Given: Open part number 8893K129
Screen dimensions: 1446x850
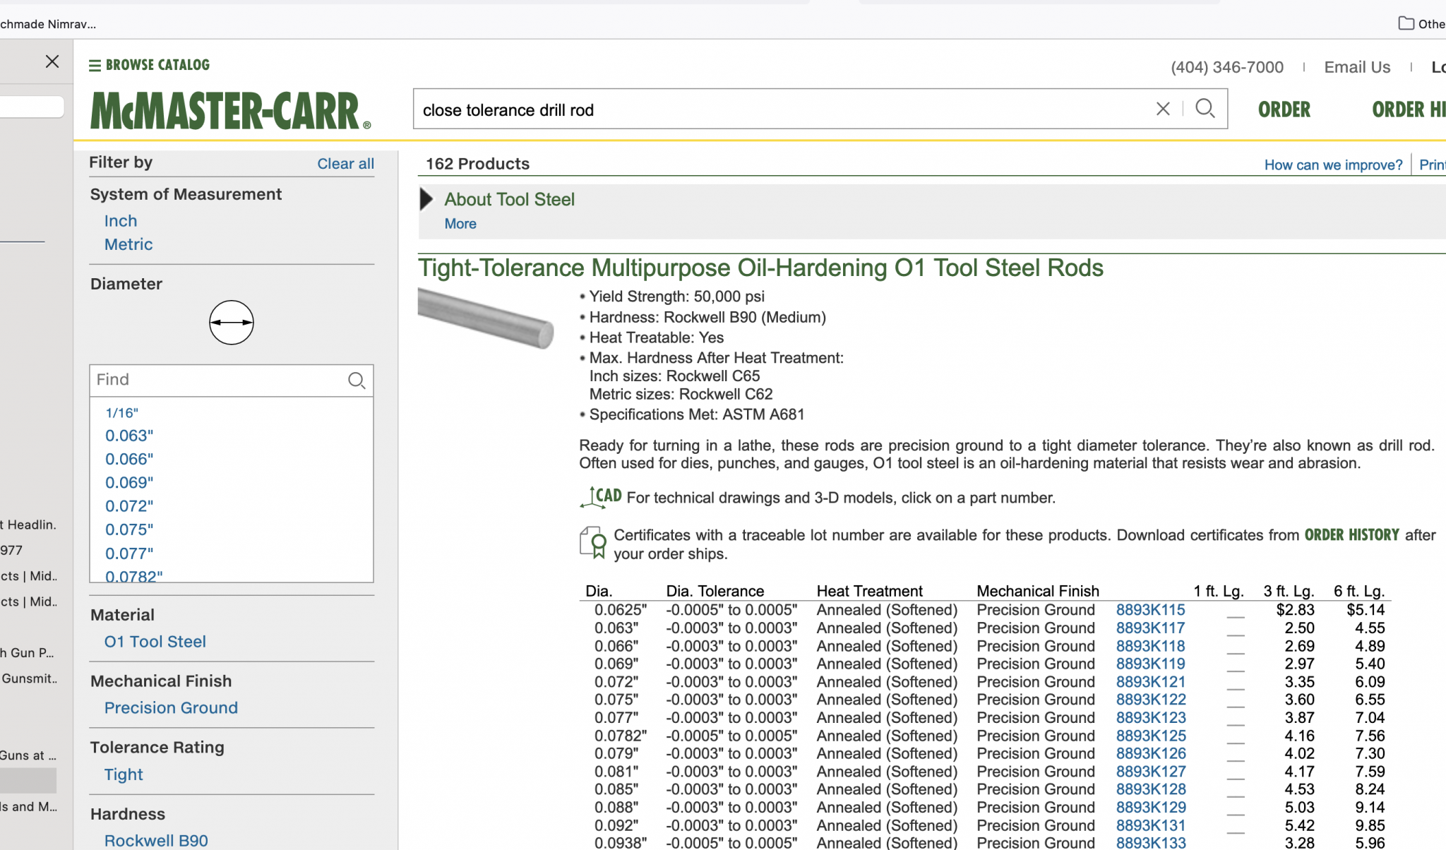Looking at the screenshot, I should pyautogui.click(x=1150, y=807).
